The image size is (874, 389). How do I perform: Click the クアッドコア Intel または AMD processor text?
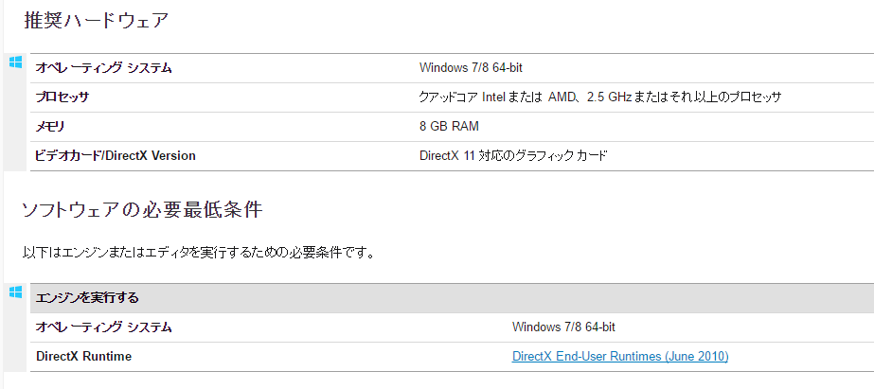click(x=495, y=97)
